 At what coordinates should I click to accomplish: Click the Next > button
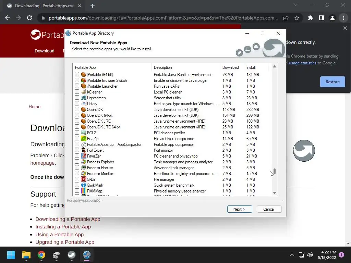click(240, 209)
